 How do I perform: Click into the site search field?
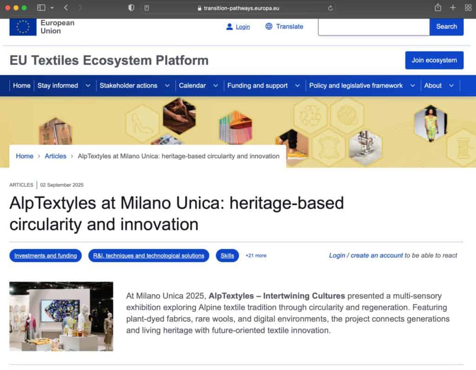373,27
